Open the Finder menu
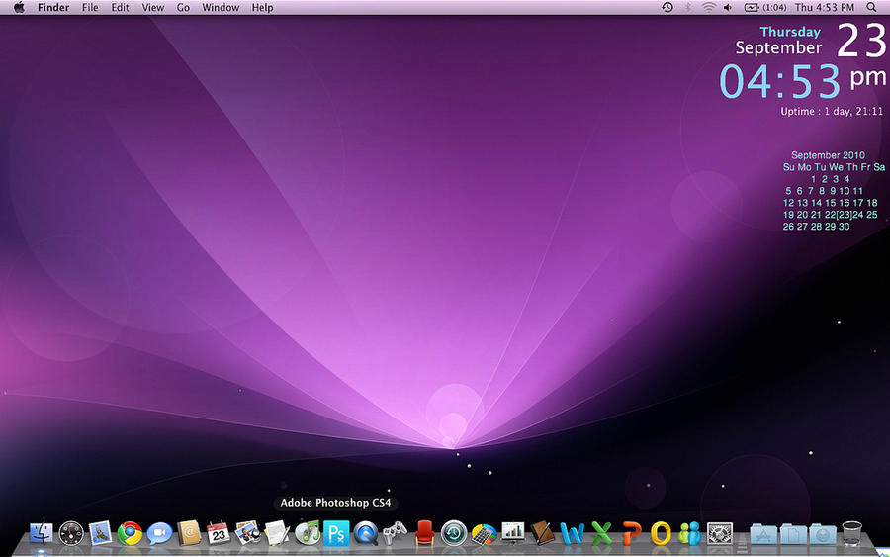The height and width of the screenshot is (557, 890). point(53,7)
